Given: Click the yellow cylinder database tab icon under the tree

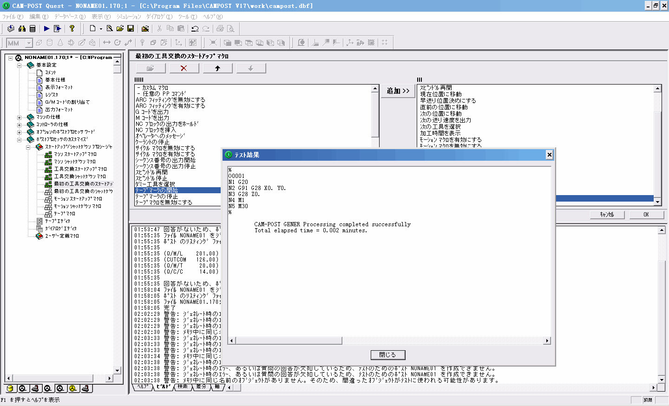Looking at the screenshot, I should tap(10, 388).
